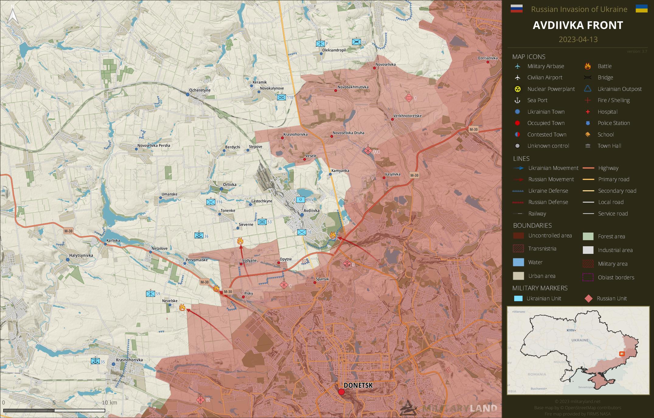The image size is (654, 418).
Task: Click the Russian unit 11 marker near bottom
Action: coord(200,400)
